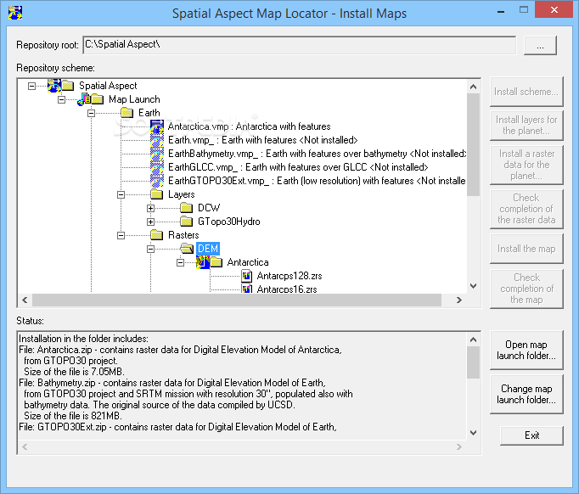Image resolution: width=579 pixels, height=494 pixels.
Task: Close the Install Maps window
Action: (554, 10)
